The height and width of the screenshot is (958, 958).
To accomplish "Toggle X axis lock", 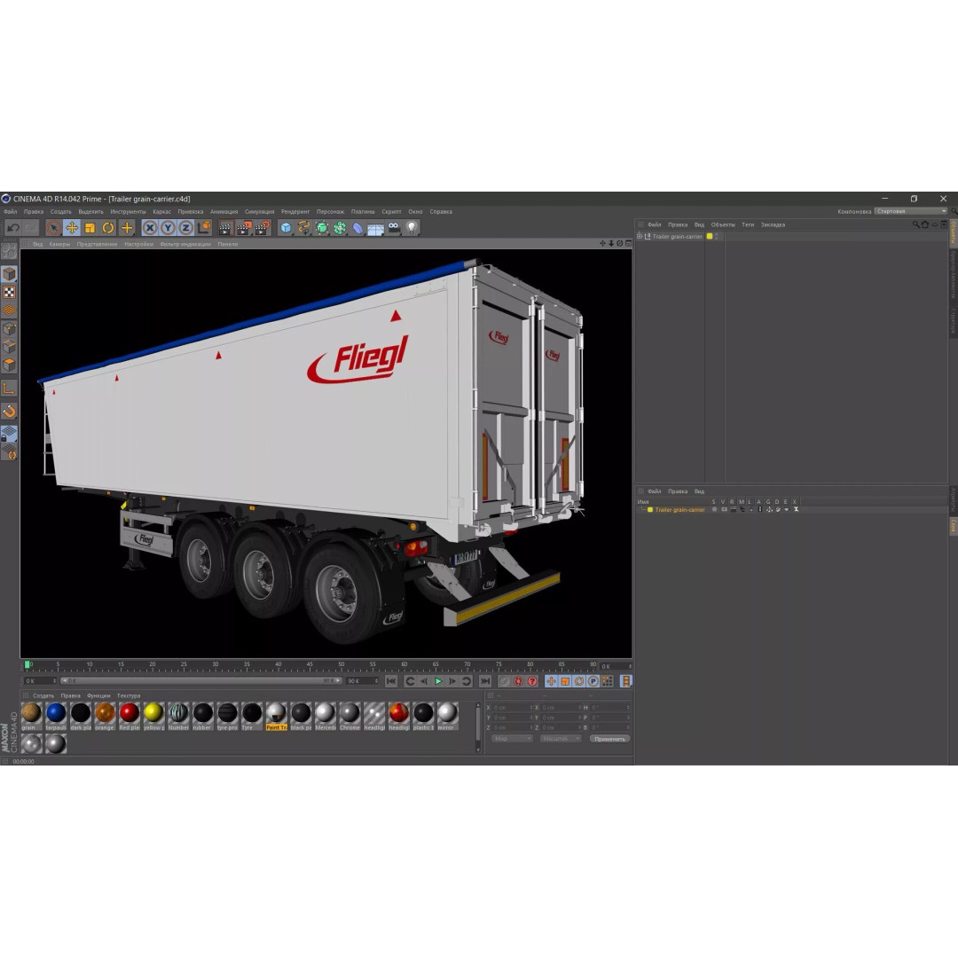I will 150,228.
